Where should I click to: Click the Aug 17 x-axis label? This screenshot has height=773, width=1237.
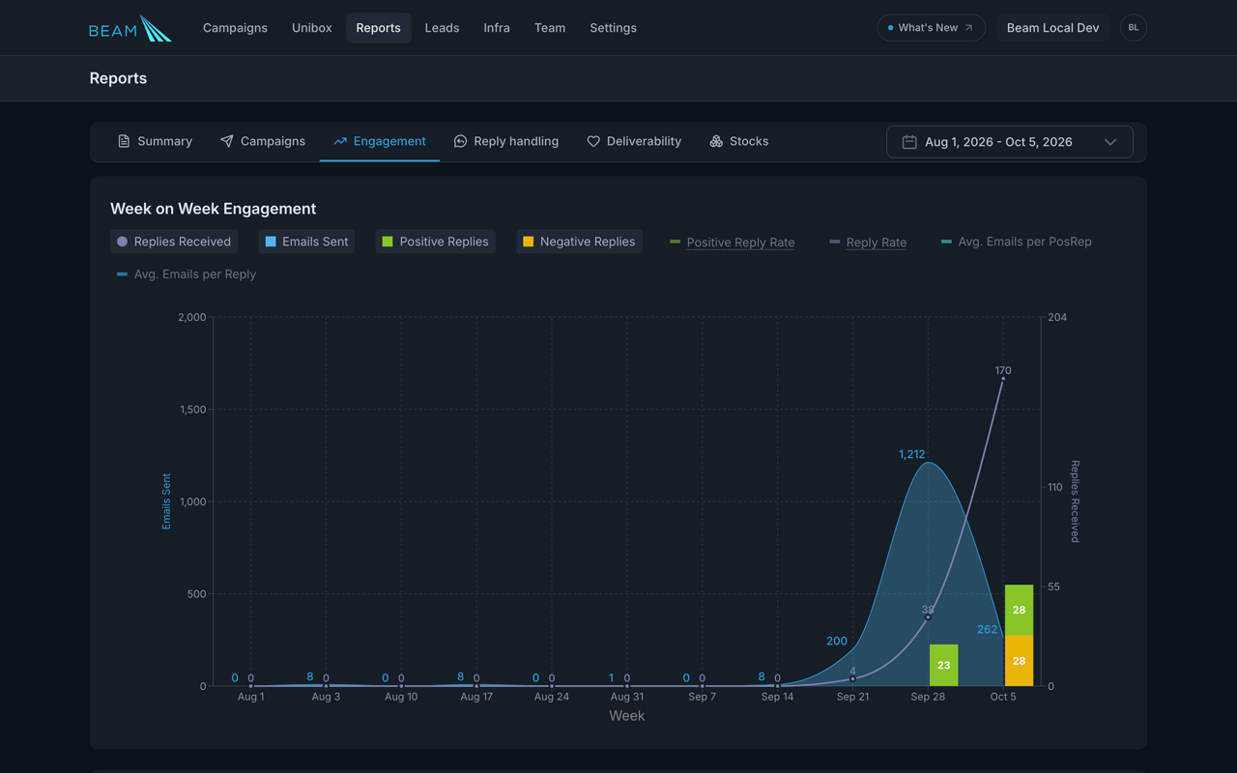(x=476, y=697)
